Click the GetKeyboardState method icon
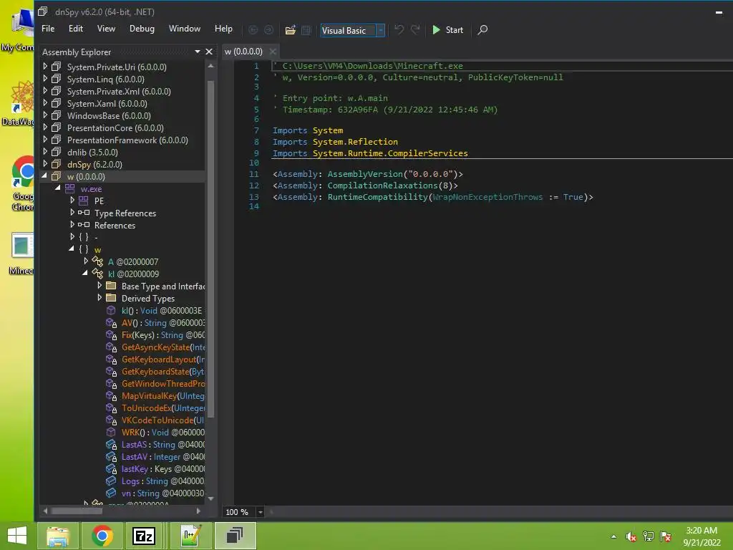The image size is (733, 550). click(x=111, y=372)
